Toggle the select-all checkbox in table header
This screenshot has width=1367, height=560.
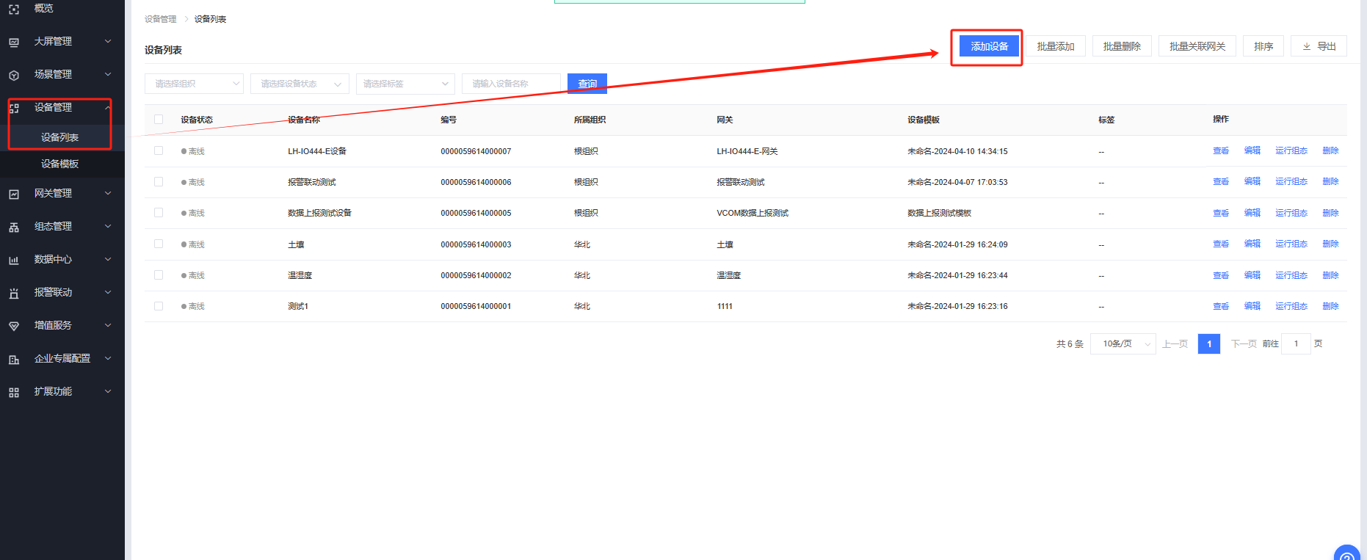159,120
